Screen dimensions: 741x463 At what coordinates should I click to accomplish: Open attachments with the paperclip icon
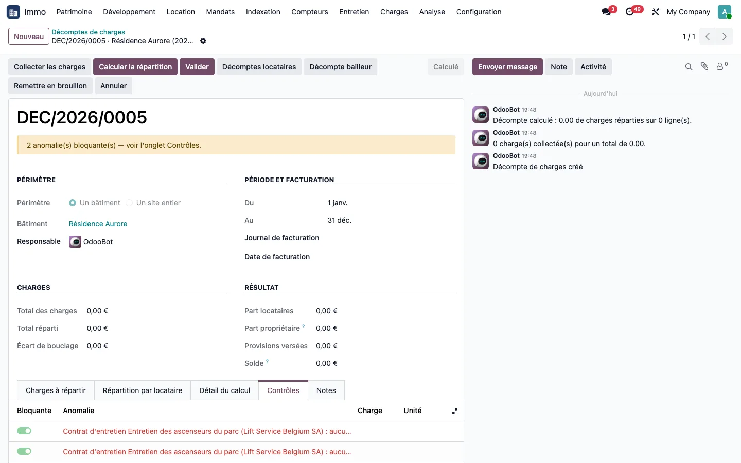coord(704,66)
